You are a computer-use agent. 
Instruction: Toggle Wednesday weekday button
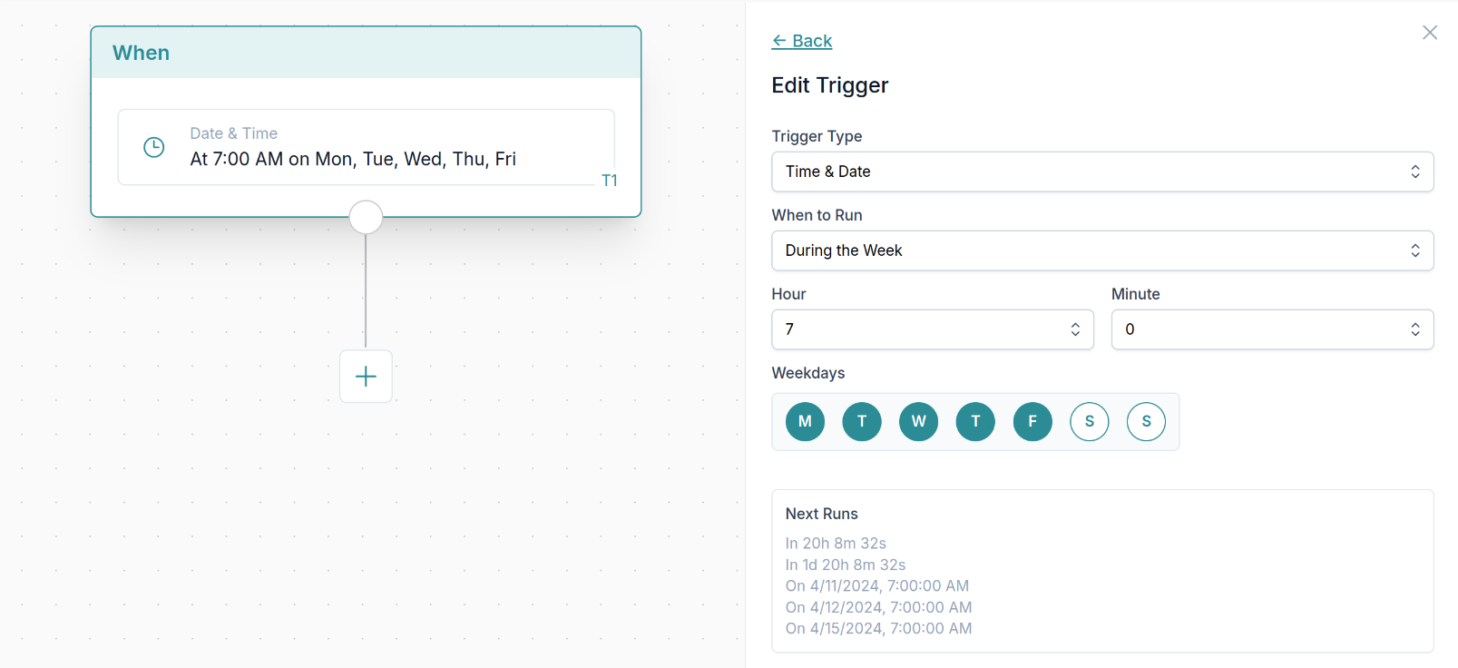click(918, 421)
